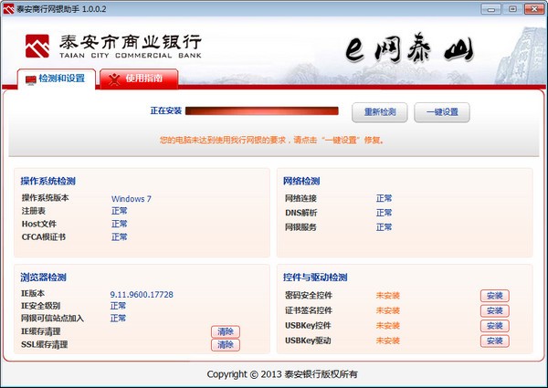Click the red Taian Bank logo emblem
The height and width of the screenshot is (388, 548).
(39, 46)
